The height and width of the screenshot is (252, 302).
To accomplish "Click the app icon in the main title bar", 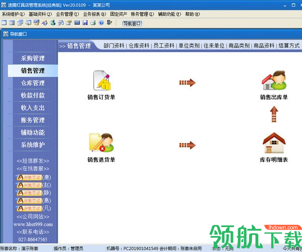I will coord(4,5).
